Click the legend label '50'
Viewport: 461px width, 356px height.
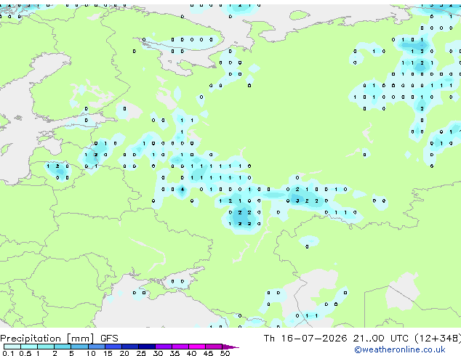coord(225,353)
